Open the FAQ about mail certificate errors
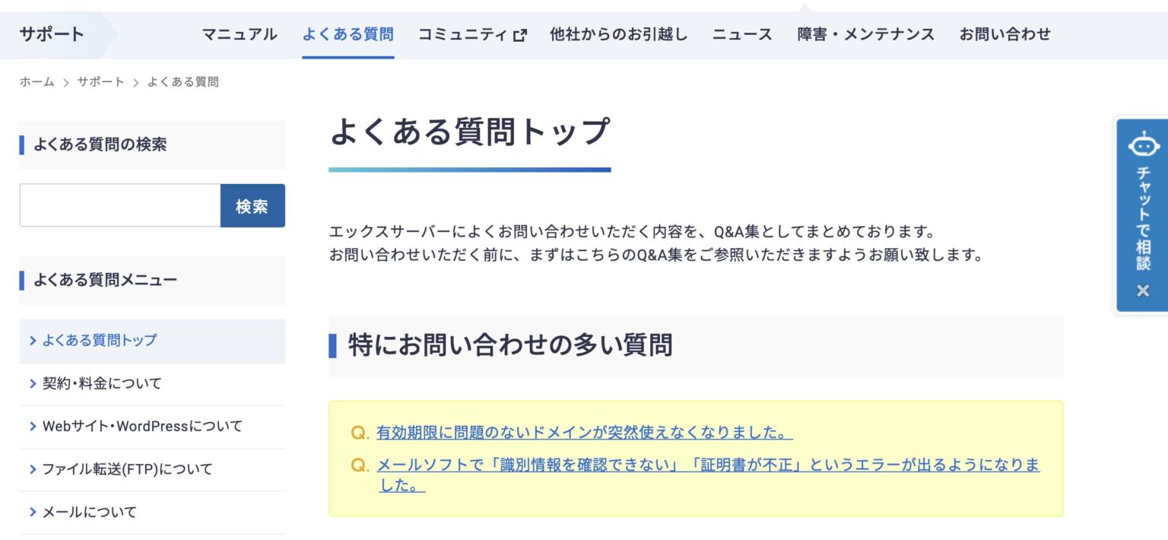1168x540 pixels. [x=707, y=465]
